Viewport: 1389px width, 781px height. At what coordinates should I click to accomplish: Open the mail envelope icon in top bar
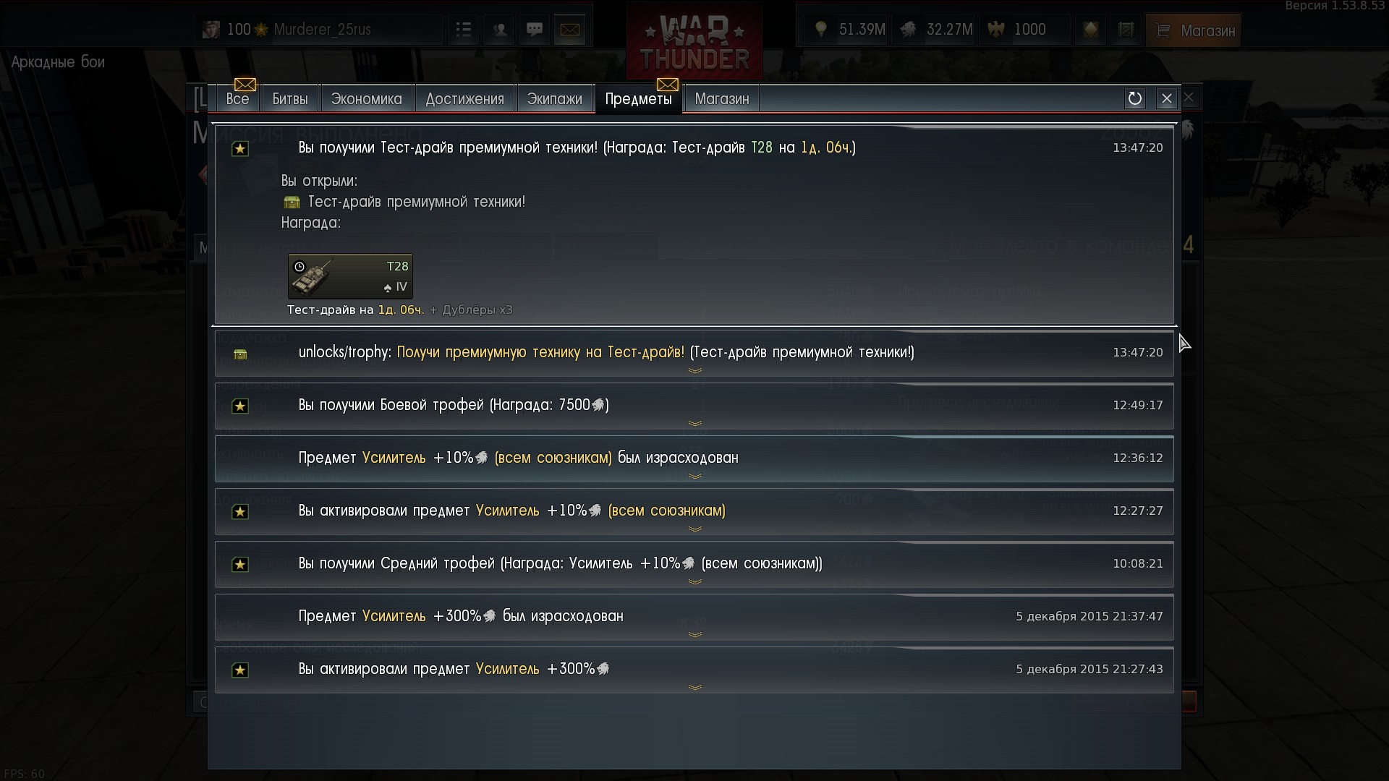point(570,30)
